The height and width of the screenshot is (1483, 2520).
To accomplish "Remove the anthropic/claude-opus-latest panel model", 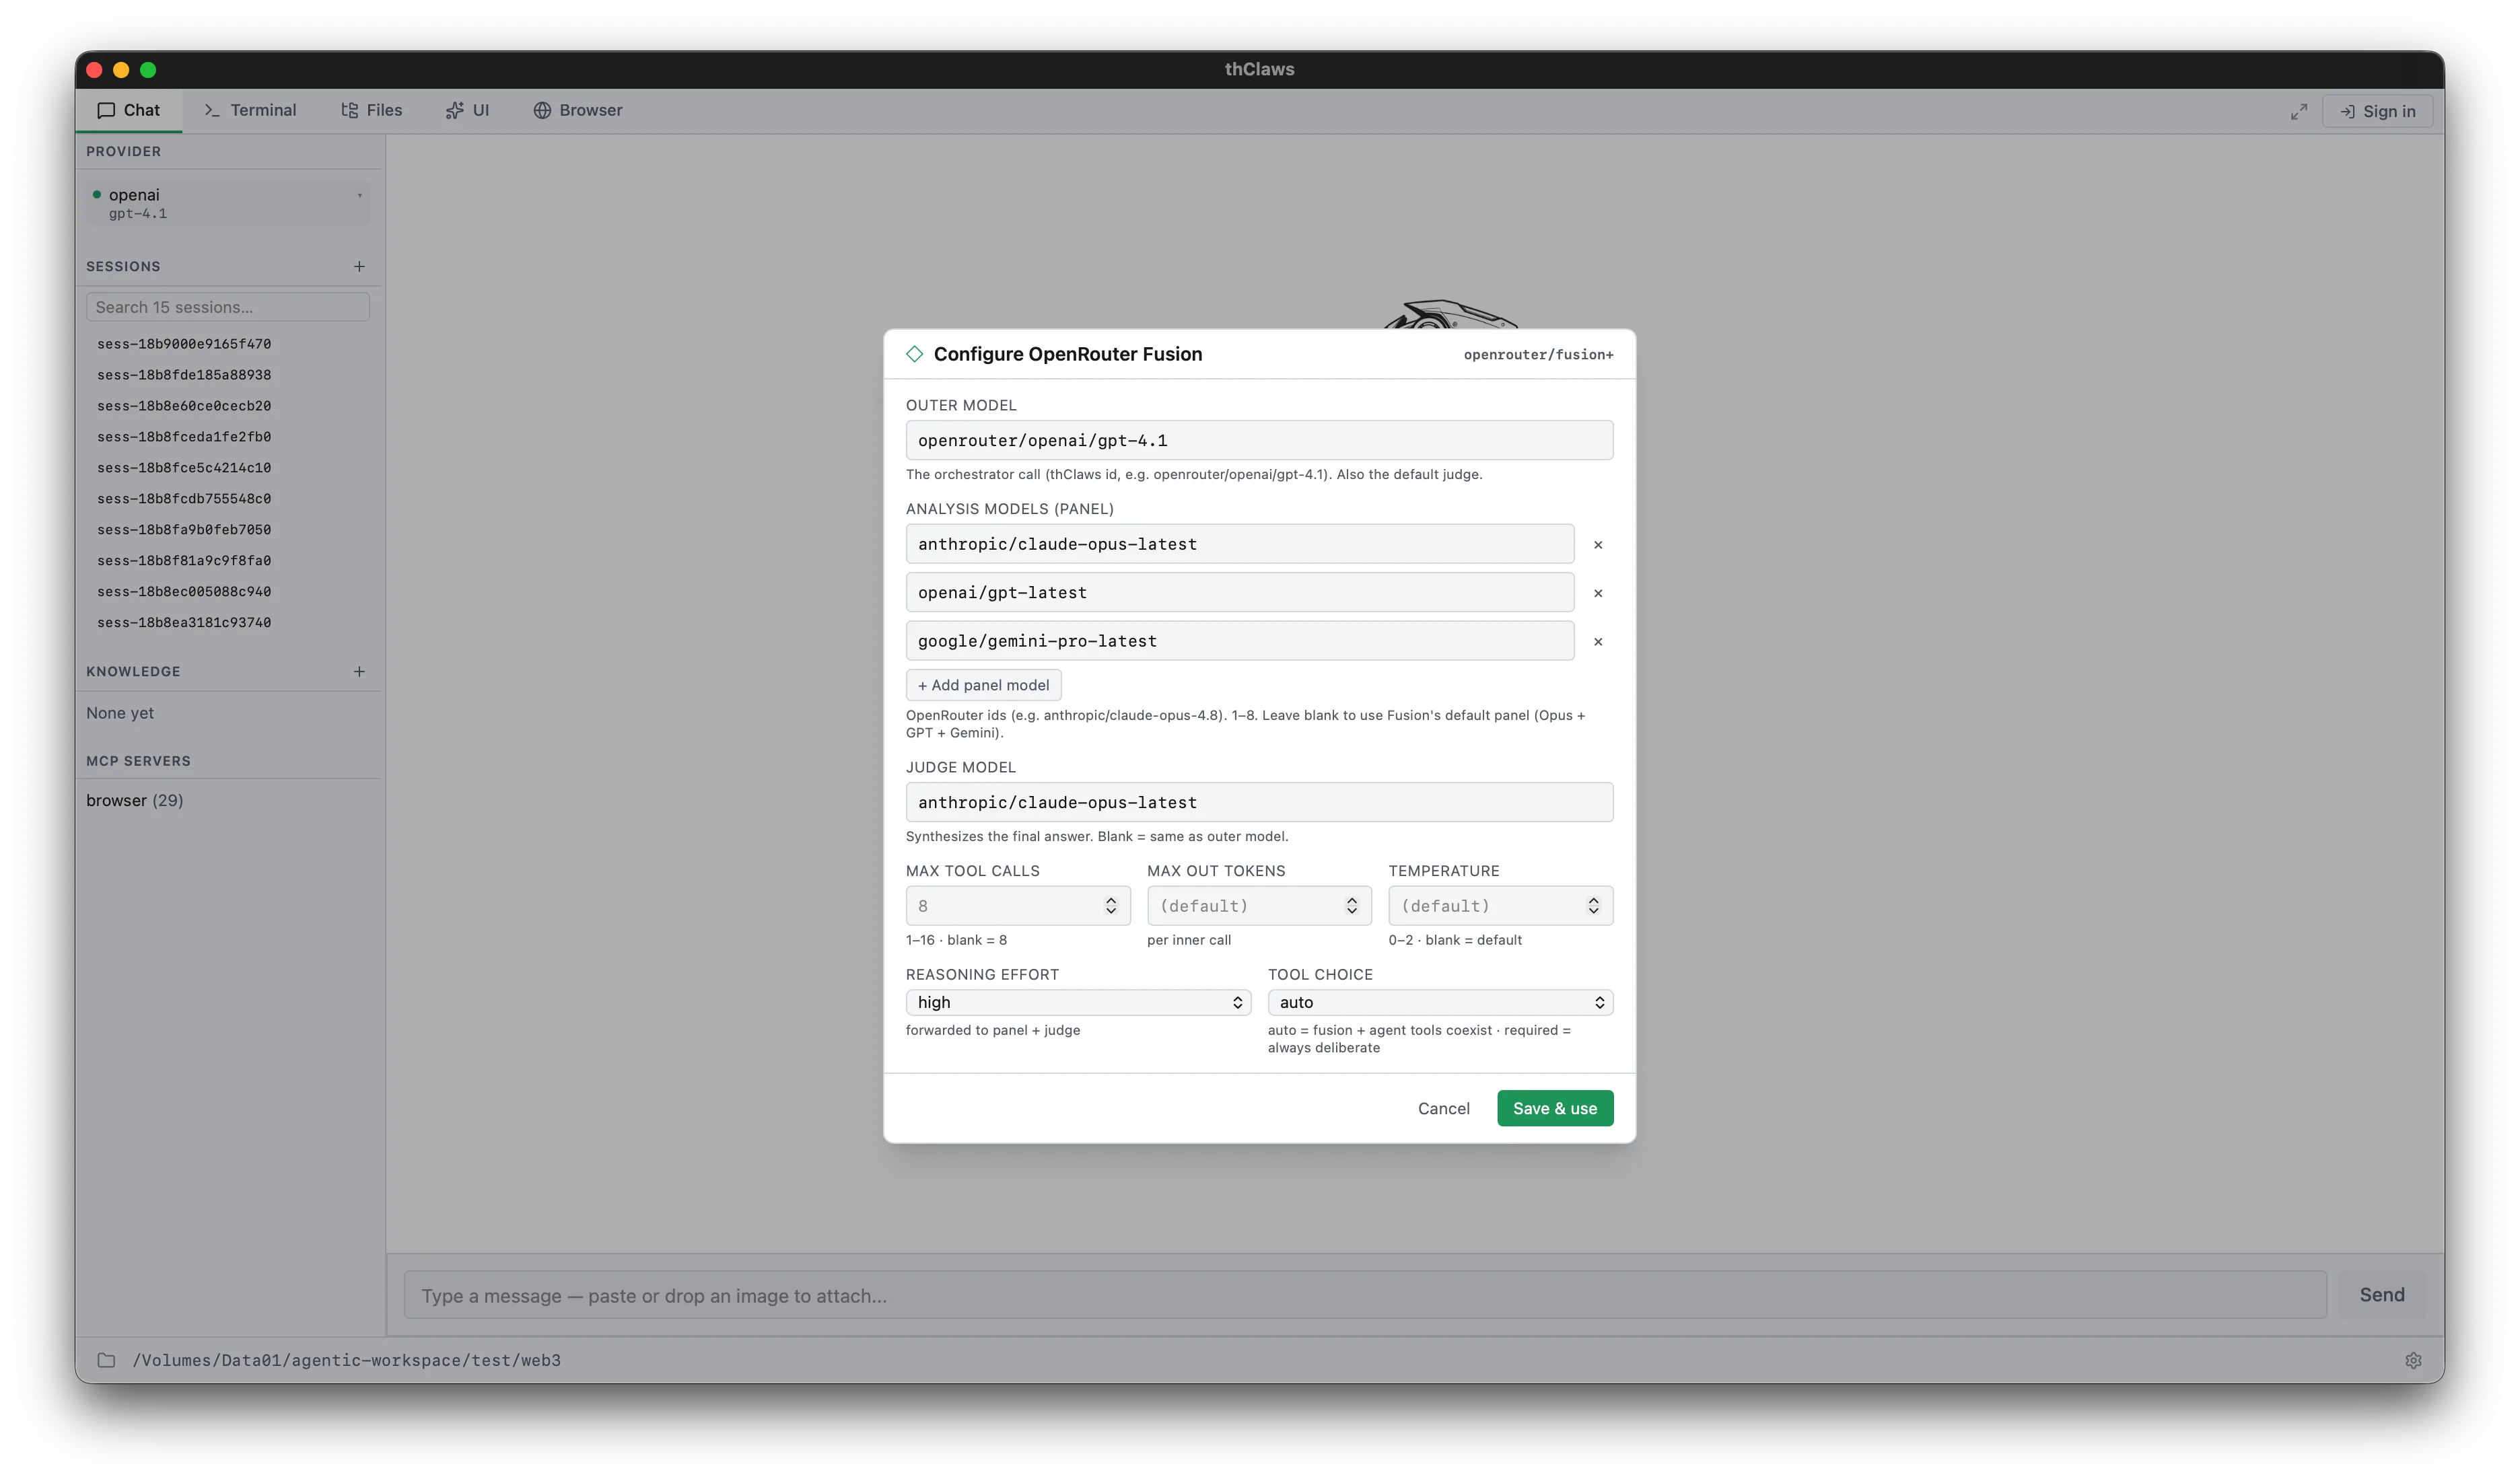I will (x=1598, y=545).
